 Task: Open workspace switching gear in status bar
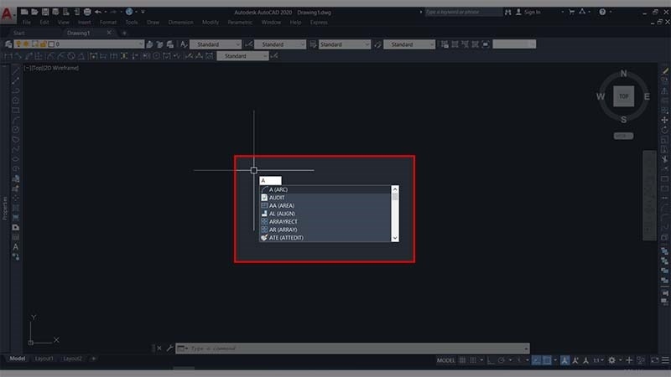611,360
